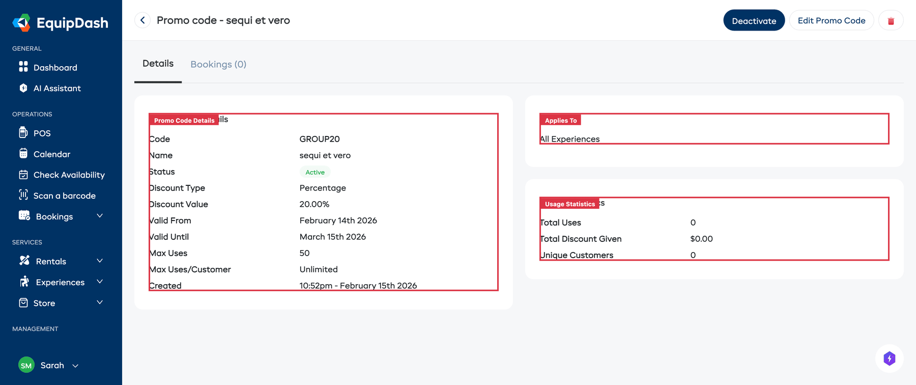Click the Sarah username label
916x385 pixels.
[52, 365]
